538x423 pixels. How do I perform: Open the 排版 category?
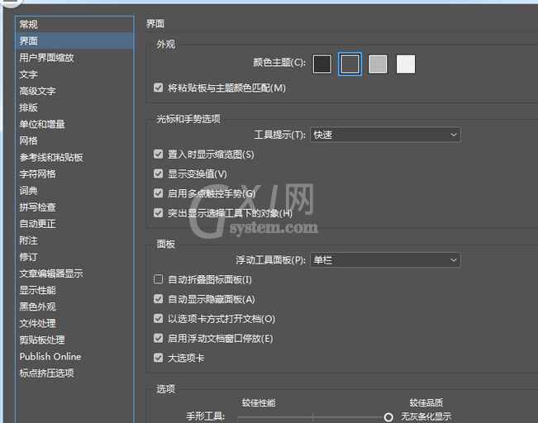(x=74, y=107)
